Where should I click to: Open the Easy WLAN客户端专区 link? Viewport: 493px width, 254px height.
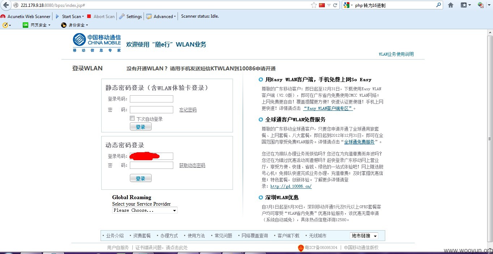click(328, 108)
